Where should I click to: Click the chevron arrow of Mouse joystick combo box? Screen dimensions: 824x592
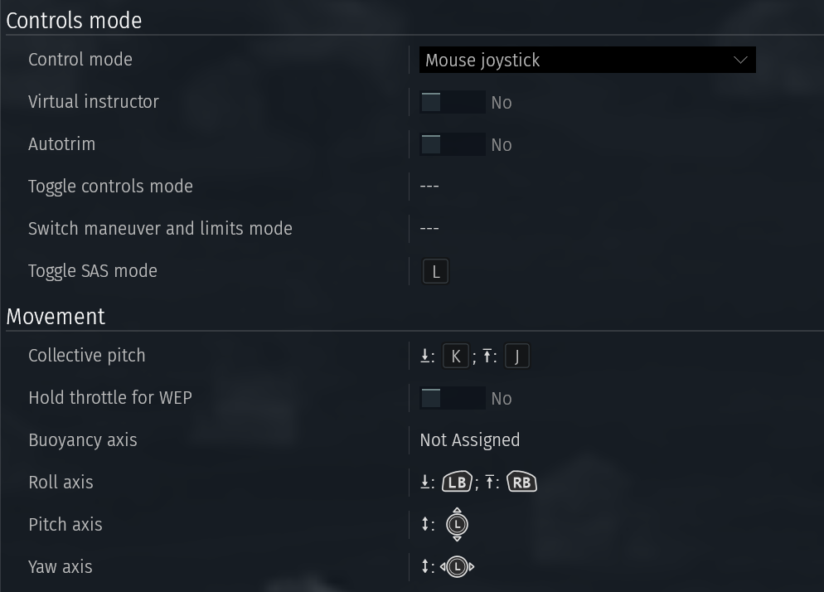(740, 60)
